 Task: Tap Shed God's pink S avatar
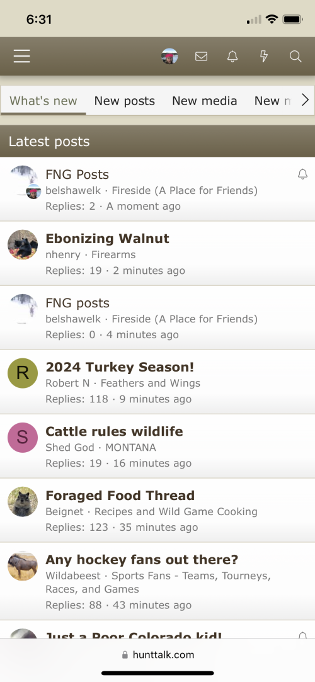[x=23, y=438]
